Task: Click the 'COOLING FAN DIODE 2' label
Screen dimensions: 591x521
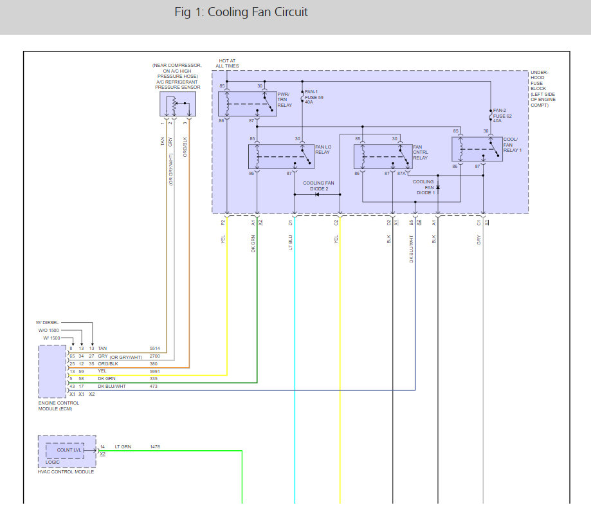Action: click(x=318, y=186)
